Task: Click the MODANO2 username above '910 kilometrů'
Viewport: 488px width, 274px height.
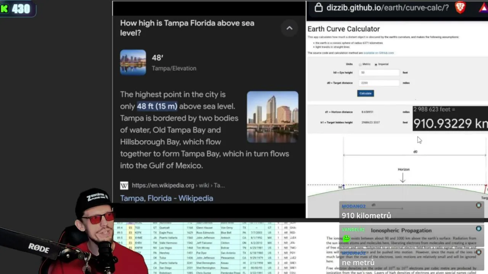Action: tap(353, 206)
